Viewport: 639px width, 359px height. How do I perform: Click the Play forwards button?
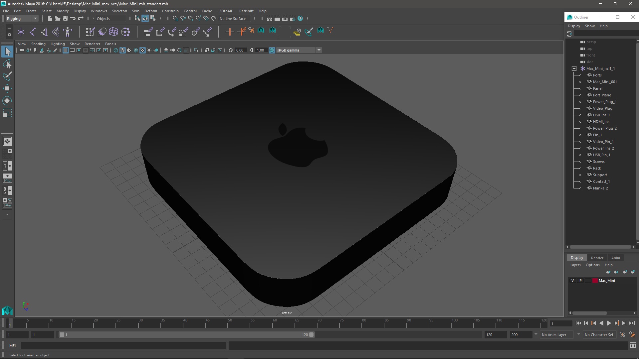click(x=609, y=323)
